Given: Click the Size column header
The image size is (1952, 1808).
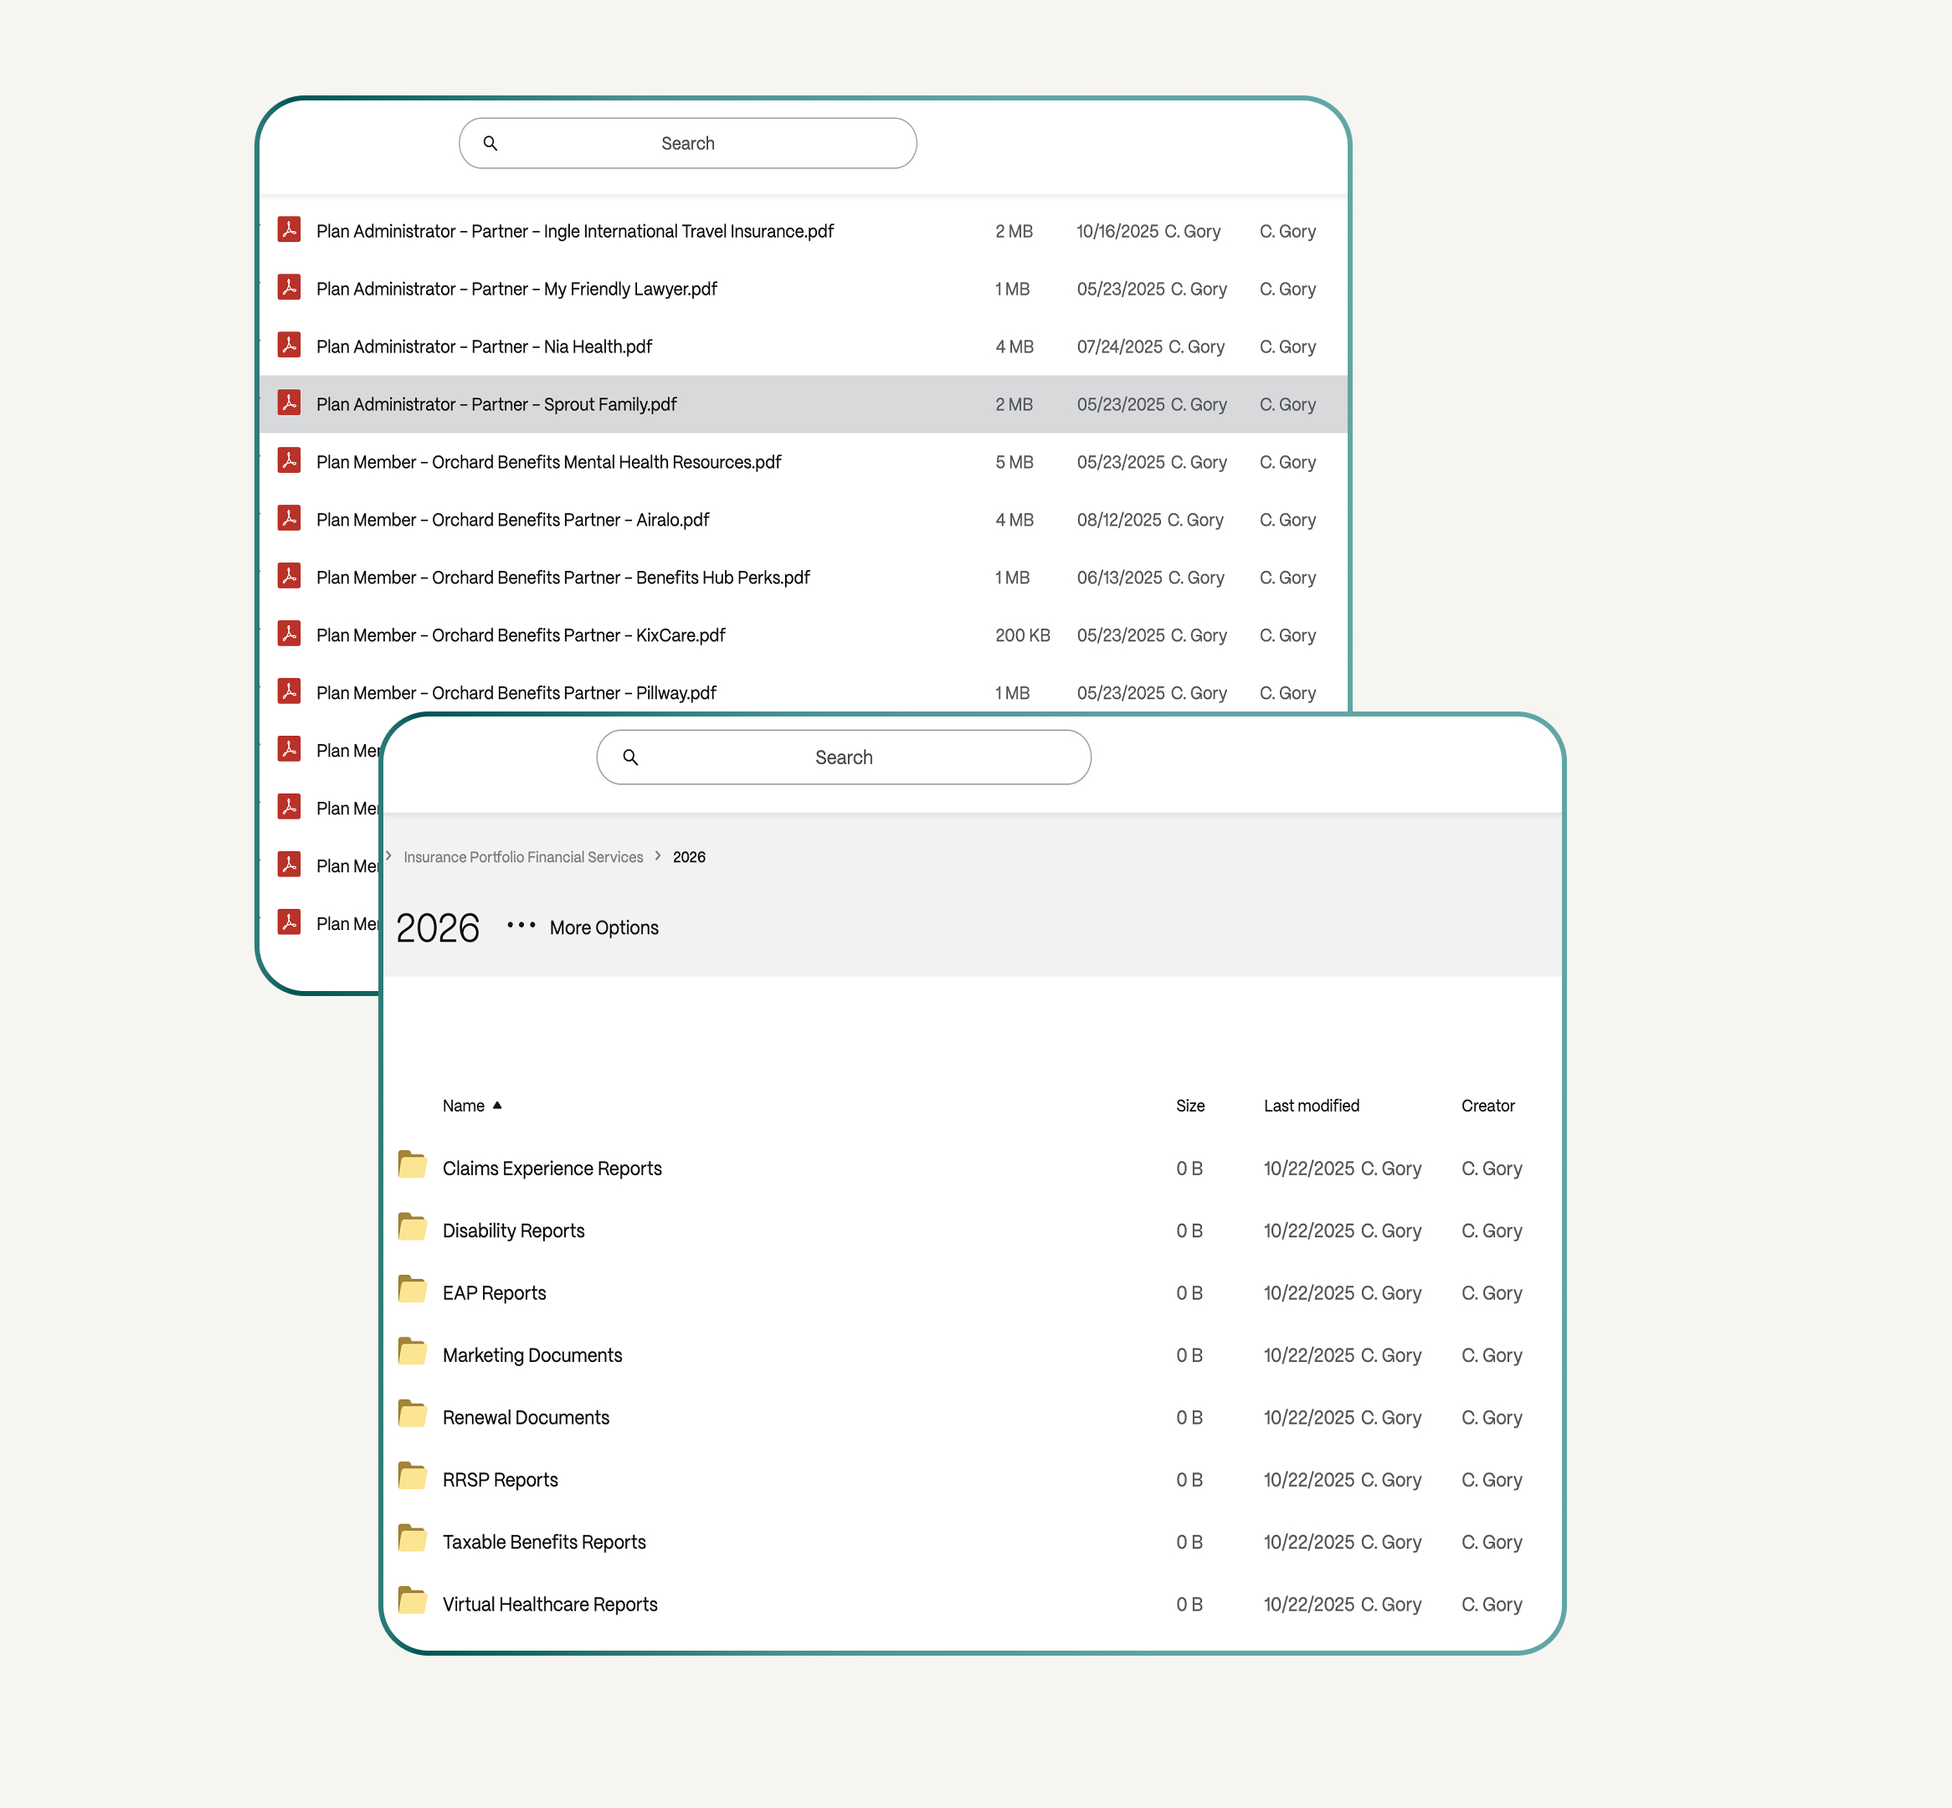Looking at the screenshot, I should tap(1189, 1106).
